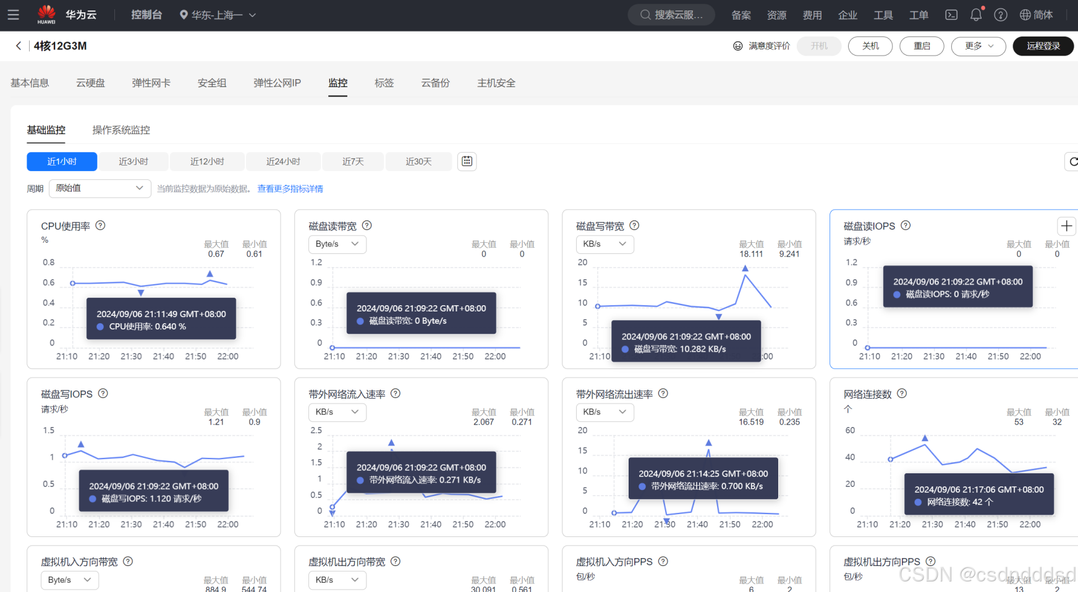
Task: Click the search magnifier icon
Action: coord(645,15)
